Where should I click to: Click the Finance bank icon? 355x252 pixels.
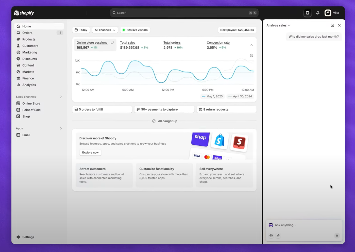click(x=18, y=78)
